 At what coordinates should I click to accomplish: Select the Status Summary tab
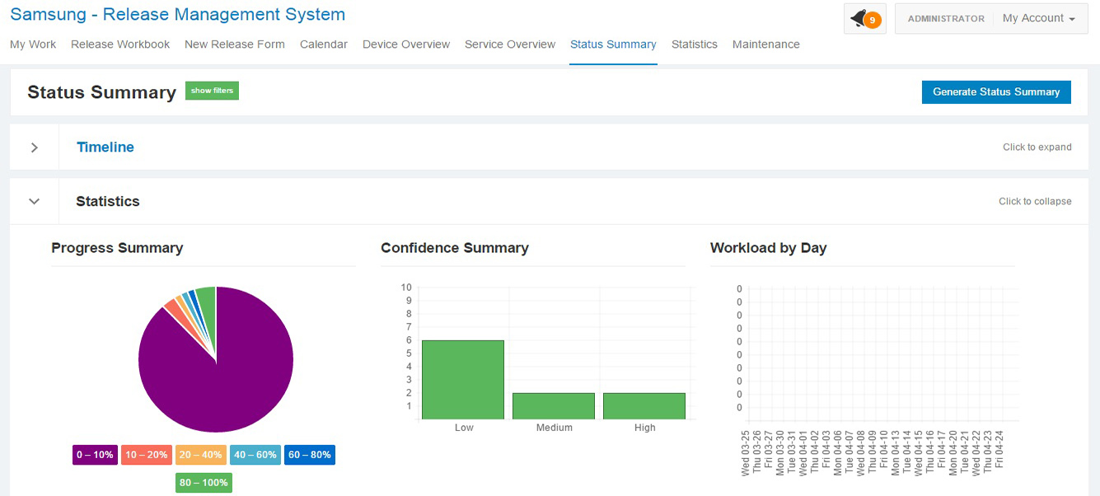pyautogui.click(x=613, y=44)
